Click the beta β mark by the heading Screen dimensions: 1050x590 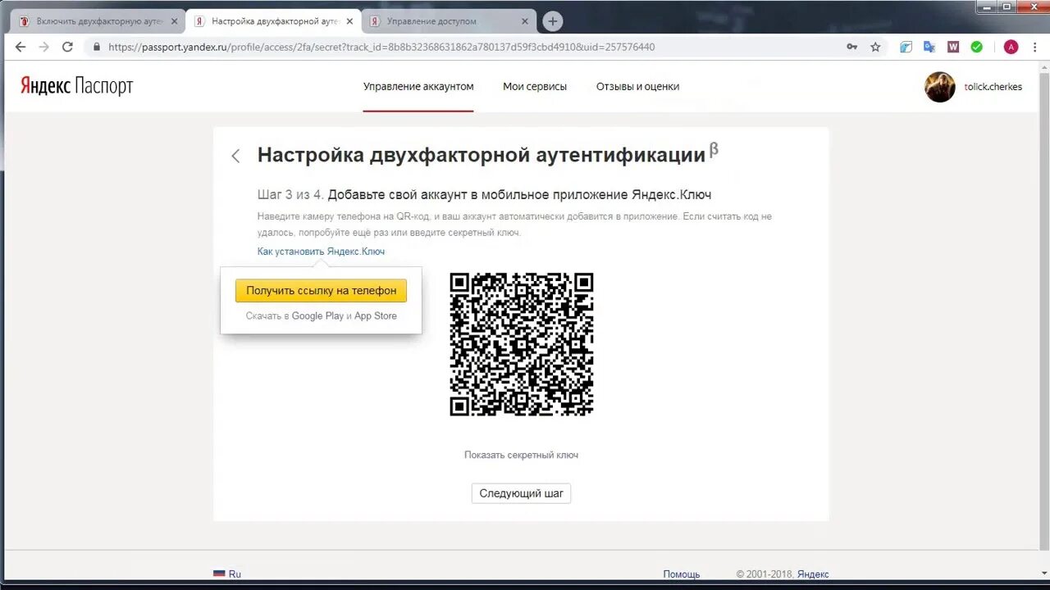[714, 149]
